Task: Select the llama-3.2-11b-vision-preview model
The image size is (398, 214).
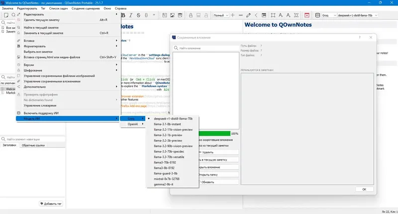Action: (173, 129)
